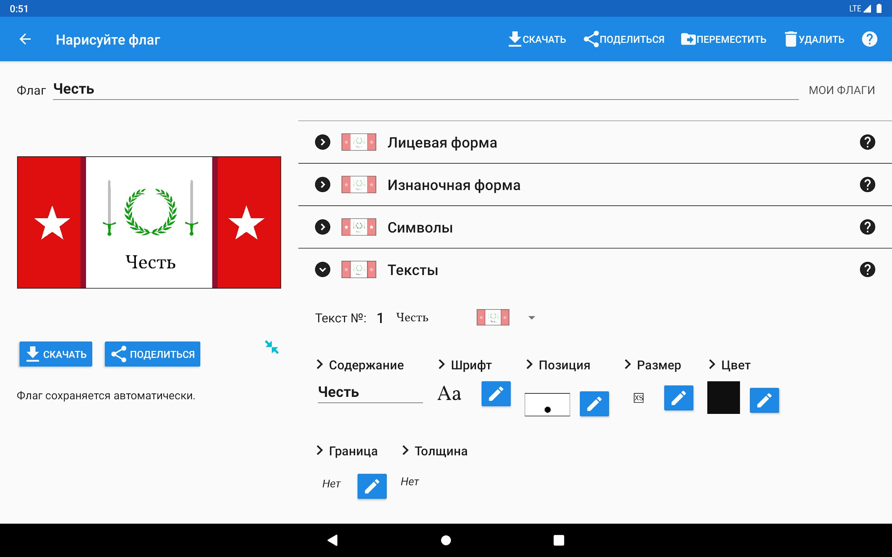The height and width of the screenshot is (557, 892).
Task: Click Переместить in the top toolbar
Action: pos(724,39)
